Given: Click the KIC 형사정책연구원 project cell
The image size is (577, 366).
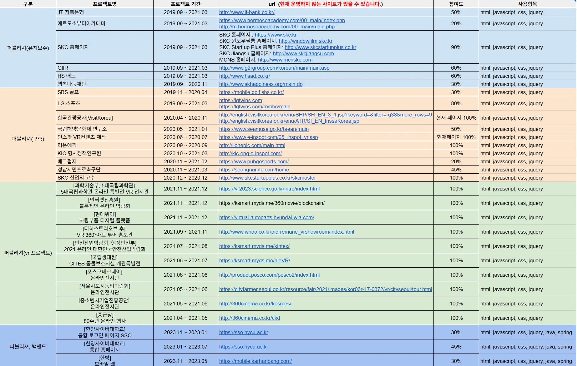Looking at the screenshot, I should click(x=105, y=153).
